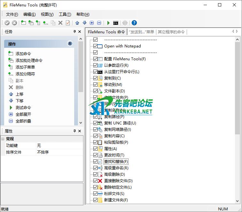Click the Add Submenu toolbar icon

point(38,23)
